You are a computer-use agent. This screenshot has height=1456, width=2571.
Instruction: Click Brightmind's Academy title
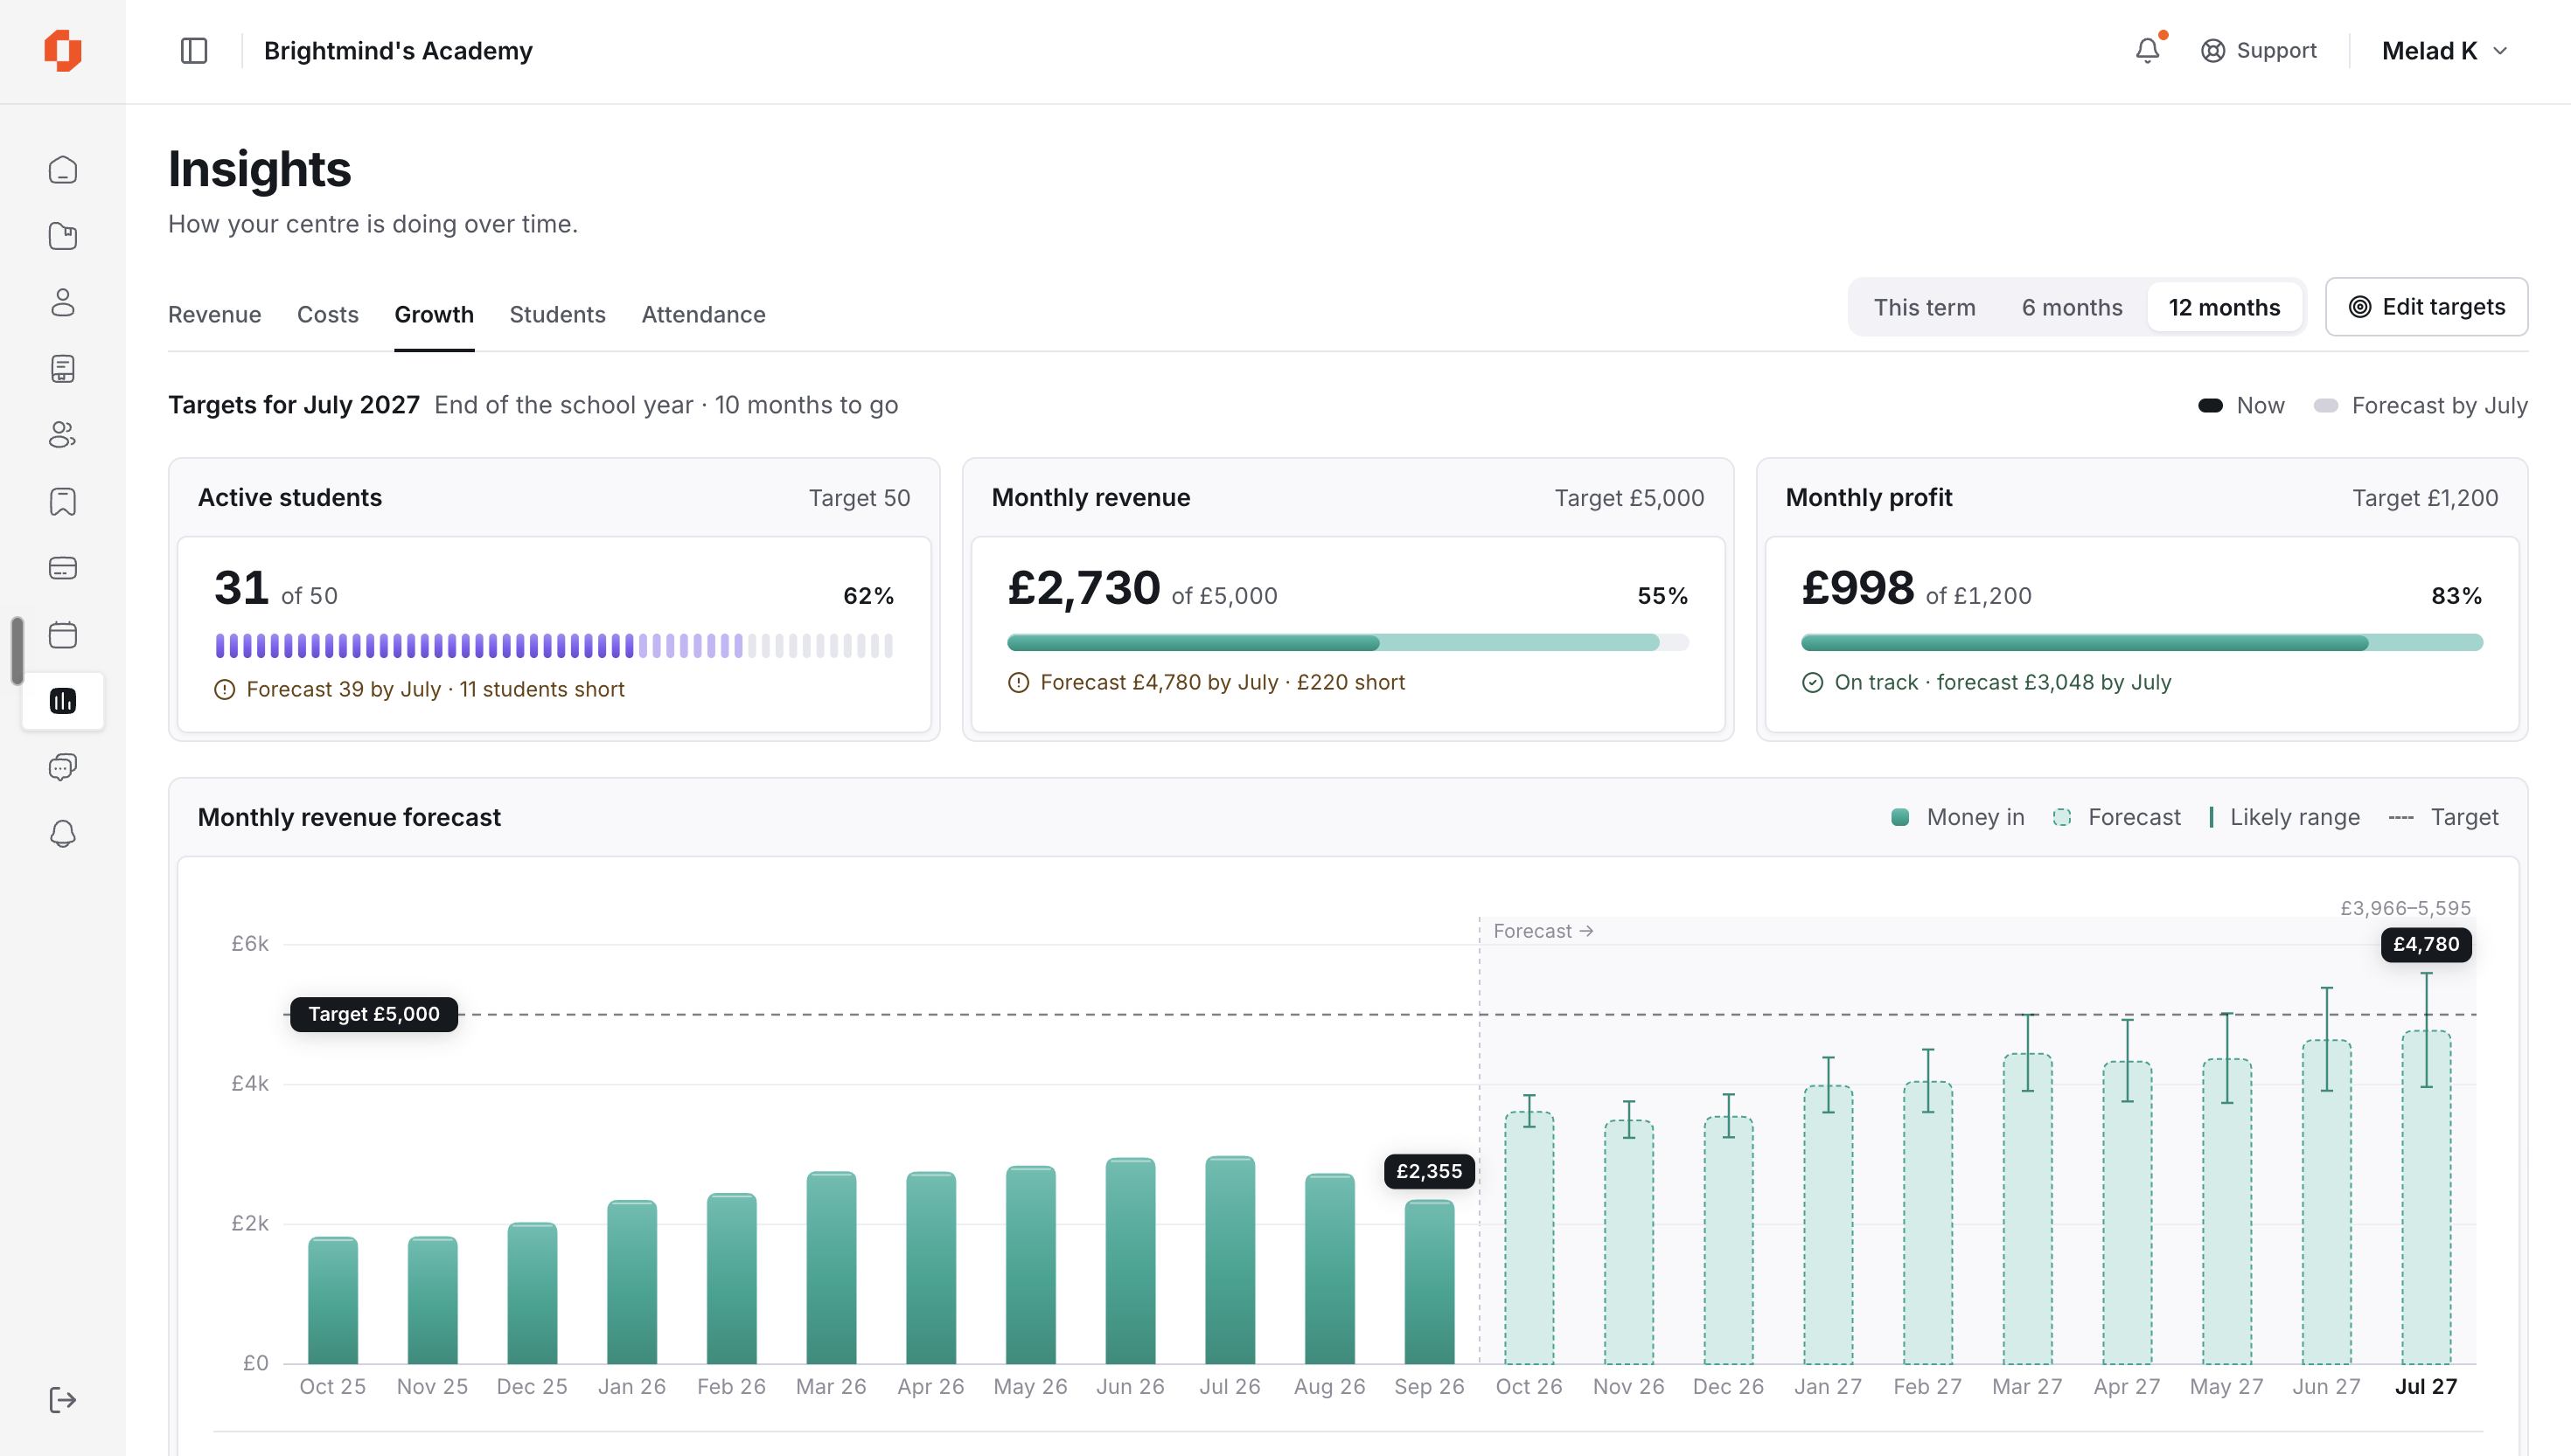[398, 51]
